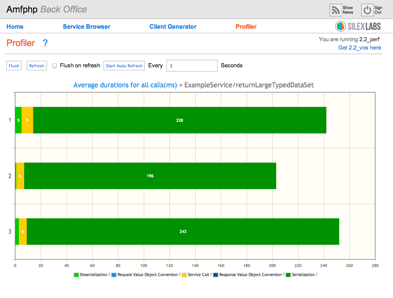The image size is (393, 298).
Task: Click the Profiler help question mark
Action: click(x=45, y=43)
